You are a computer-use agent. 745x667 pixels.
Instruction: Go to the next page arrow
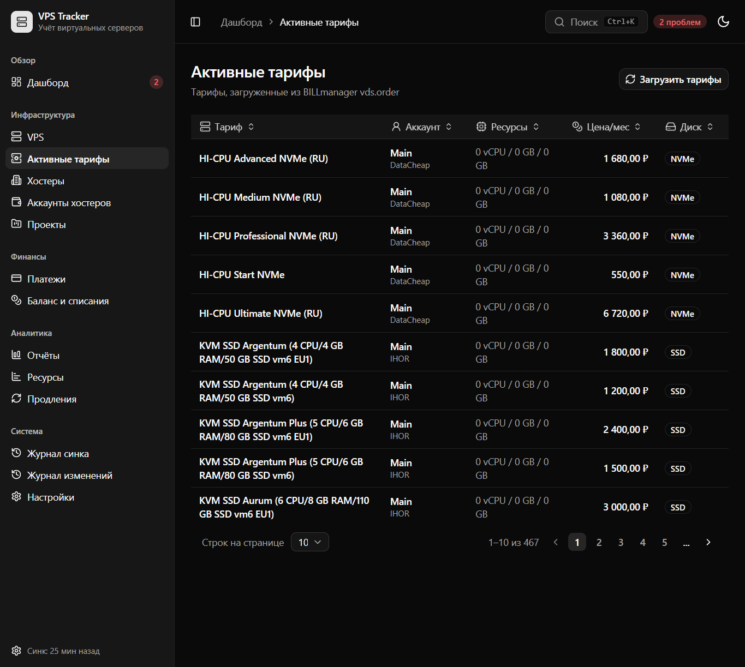coord(708,542)
